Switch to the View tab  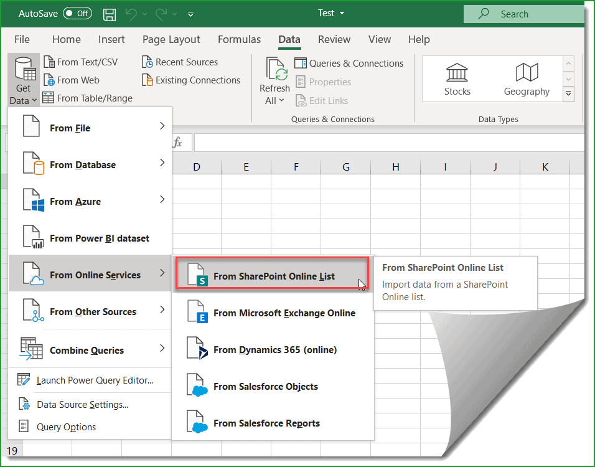pos(380,39)
